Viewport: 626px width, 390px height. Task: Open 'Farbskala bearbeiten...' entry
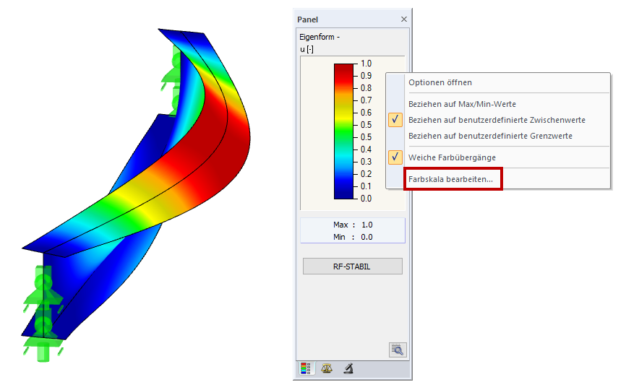pyautogui.click(x=450, y=179)
